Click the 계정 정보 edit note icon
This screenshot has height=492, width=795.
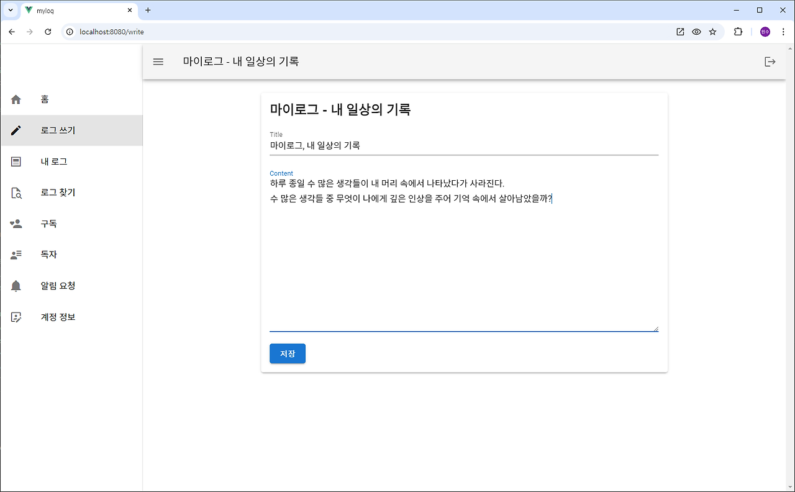pyautogui.click(x=16, y=317)
